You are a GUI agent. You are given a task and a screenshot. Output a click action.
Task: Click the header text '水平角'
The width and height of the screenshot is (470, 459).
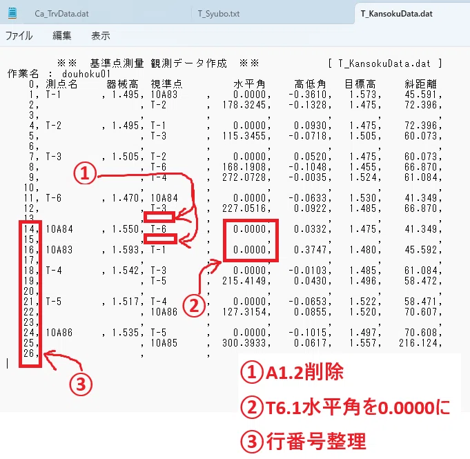pyautogui.click(x=249, y=84)
